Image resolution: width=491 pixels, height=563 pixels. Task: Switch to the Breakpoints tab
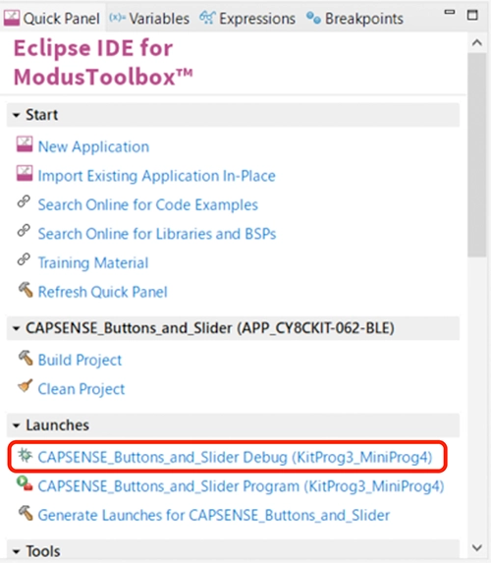[x=355, y=19]
